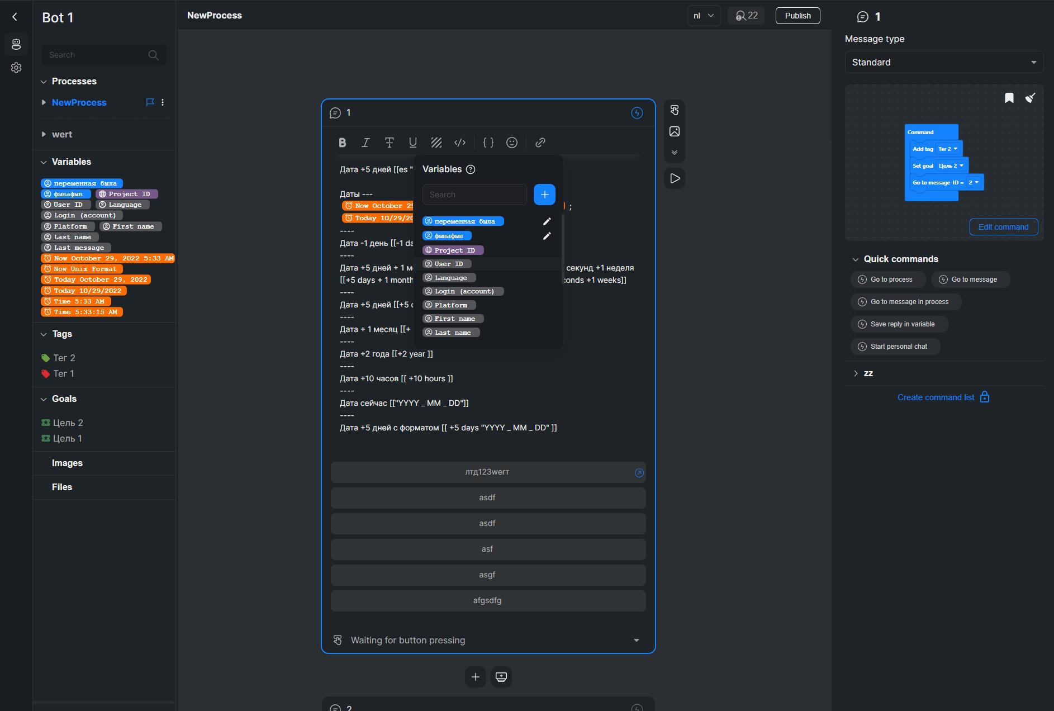The image size is (1054, 711).
Task: Insert a link using the link icon
Action: pos(540,143)
